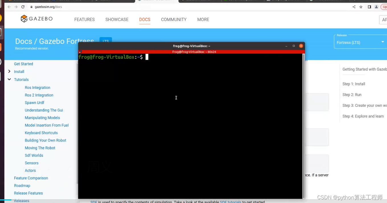Open the Sensors tutorial
The height and width of the screenshot is (203, 387).
coord(32,163)
